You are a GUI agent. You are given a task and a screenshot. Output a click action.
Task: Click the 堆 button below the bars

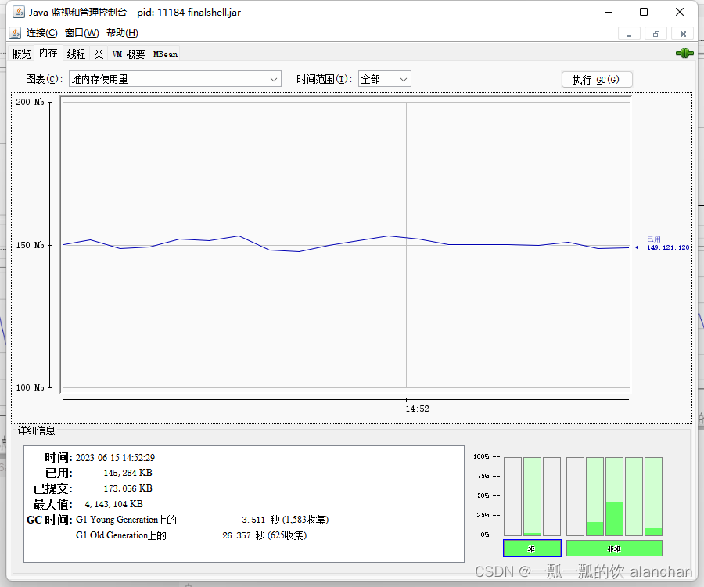click(532, 548)
